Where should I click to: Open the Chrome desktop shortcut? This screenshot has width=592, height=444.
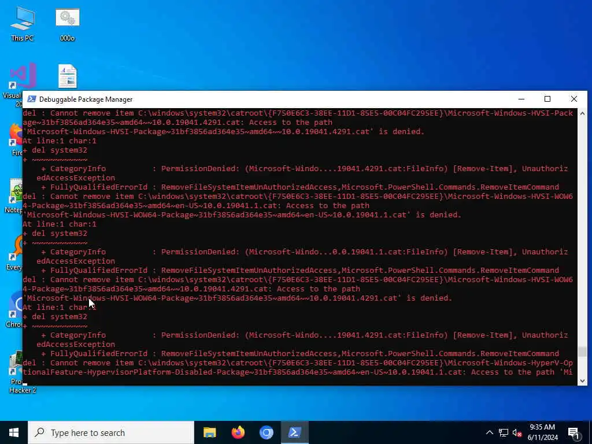16,310
